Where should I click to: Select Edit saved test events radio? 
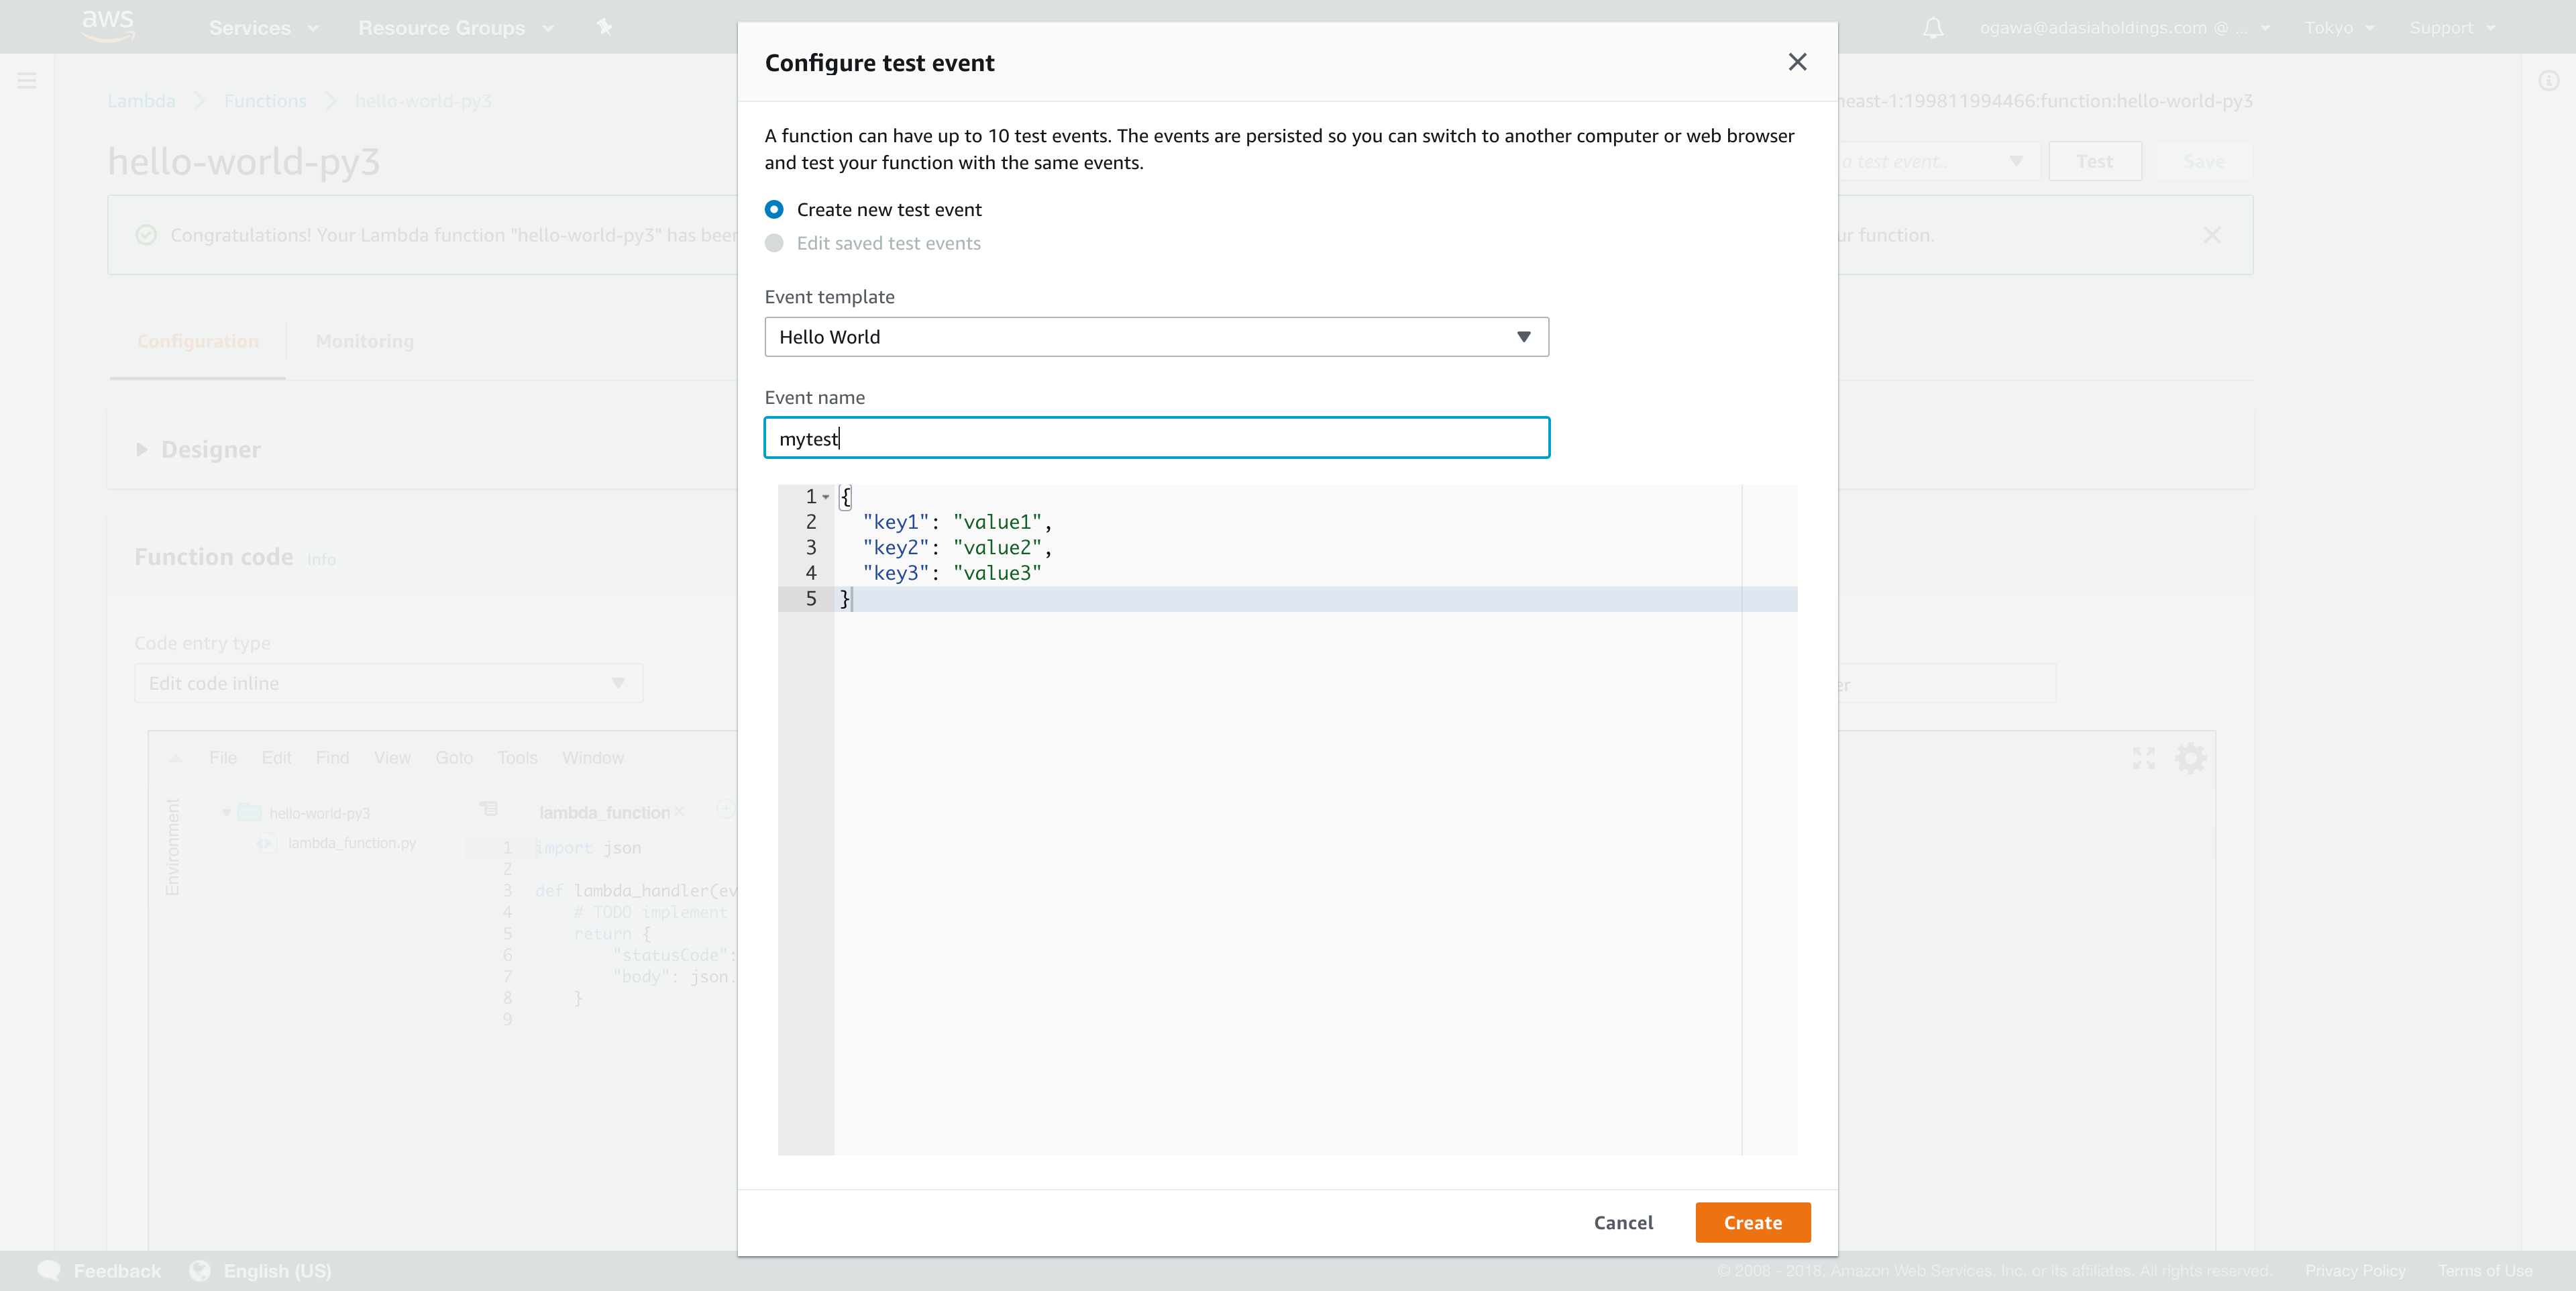pos(774,243)
